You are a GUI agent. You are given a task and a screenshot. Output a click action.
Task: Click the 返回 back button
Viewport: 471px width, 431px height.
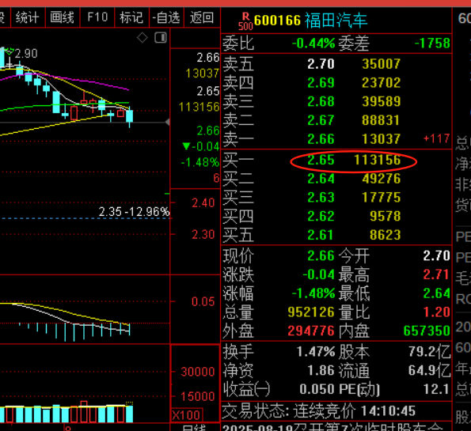click(202, 17)
